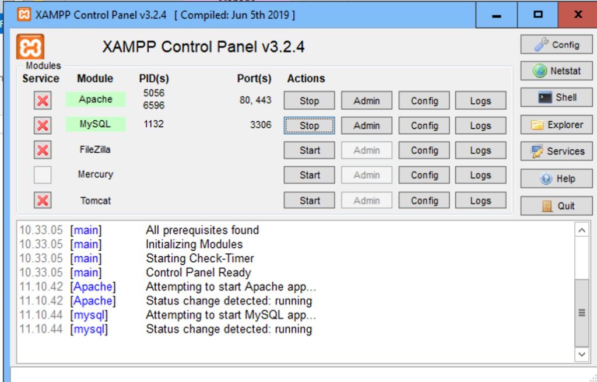Click the Tomcat module label

pos(96,201)
